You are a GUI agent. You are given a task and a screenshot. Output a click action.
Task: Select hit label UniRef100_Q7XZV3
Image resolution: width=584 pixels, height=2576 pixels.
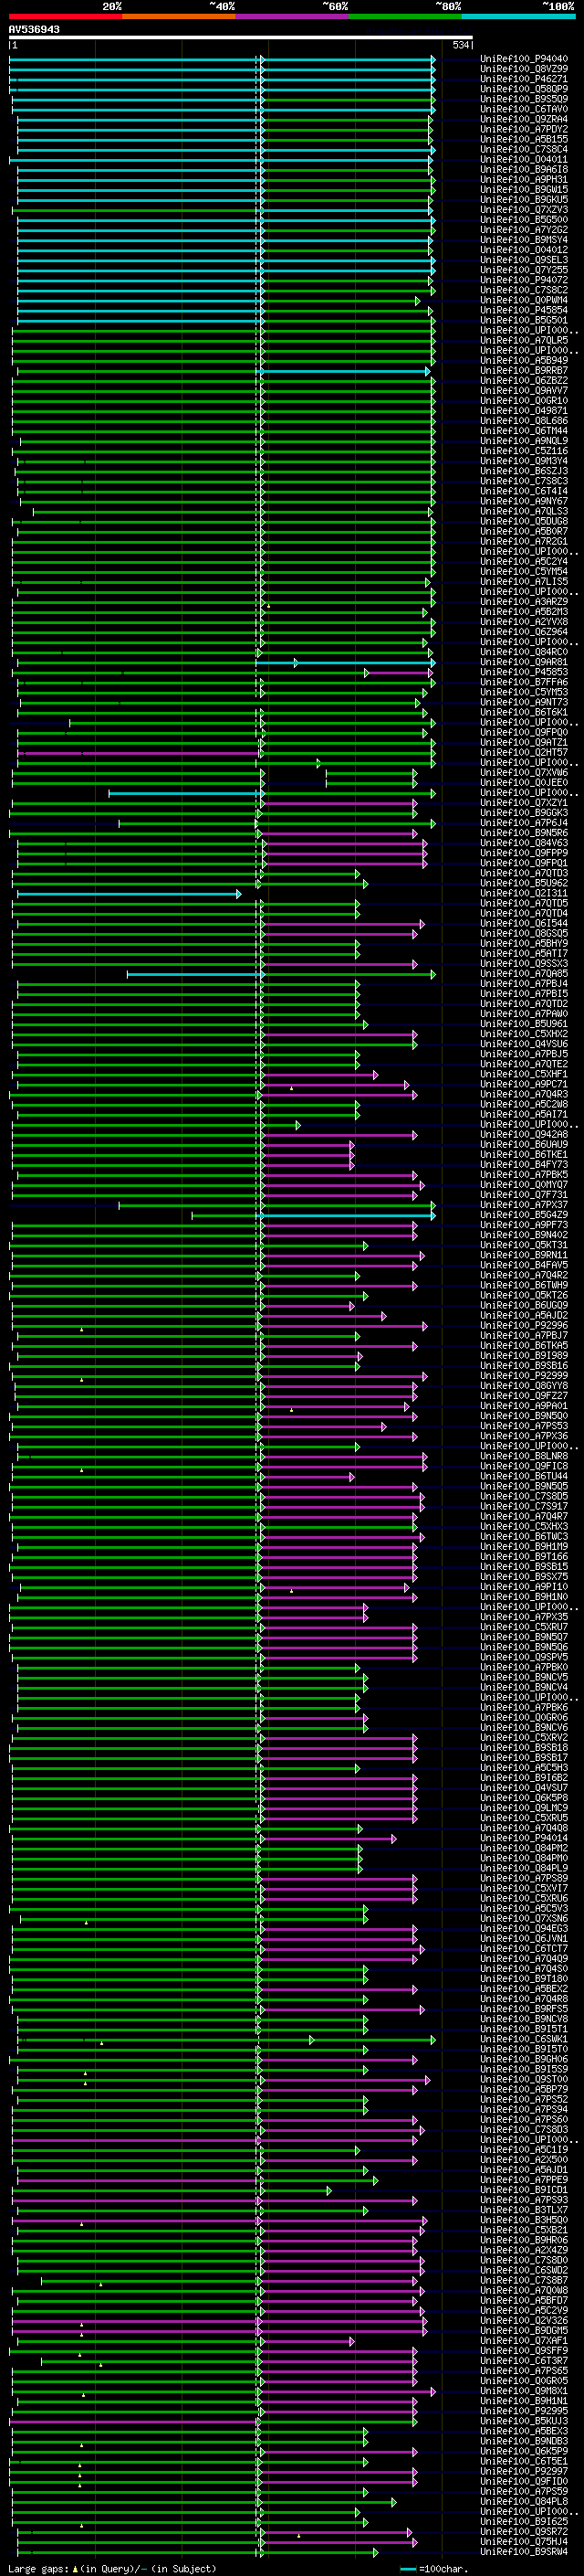[524, 209]
